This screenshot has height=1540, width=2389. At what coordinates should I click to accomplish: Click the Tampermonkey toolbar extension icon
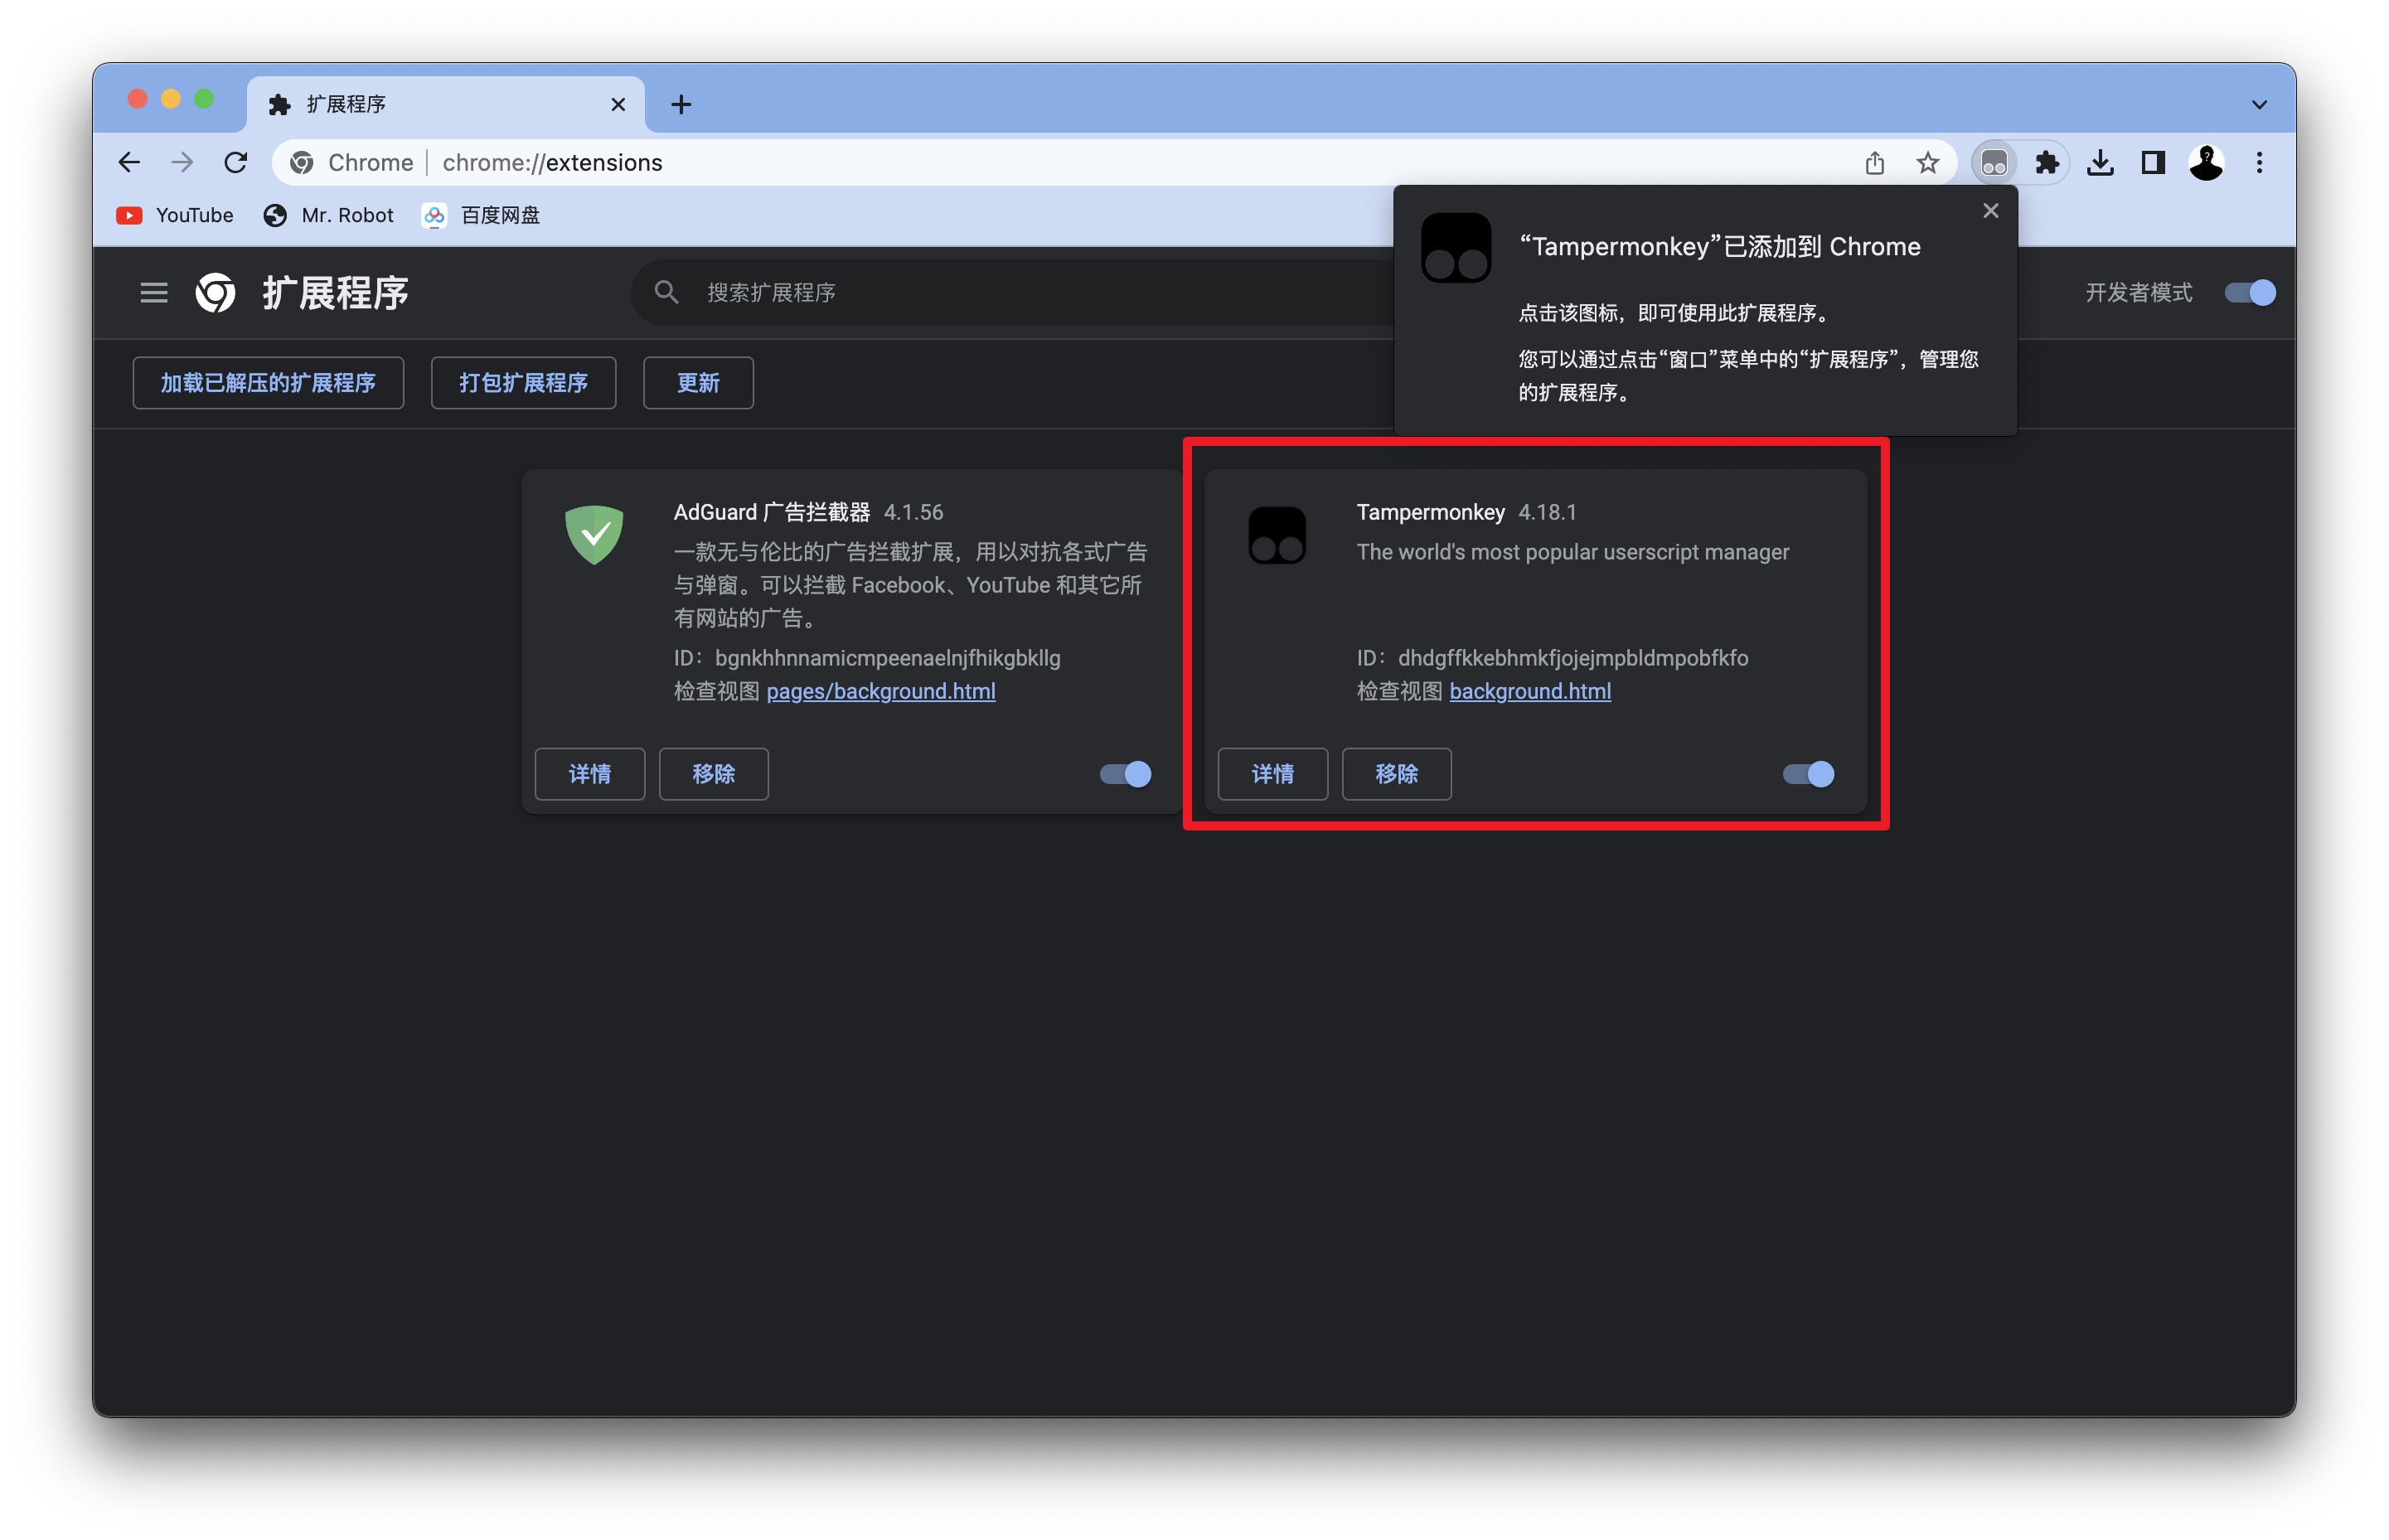coord(1993,162)
